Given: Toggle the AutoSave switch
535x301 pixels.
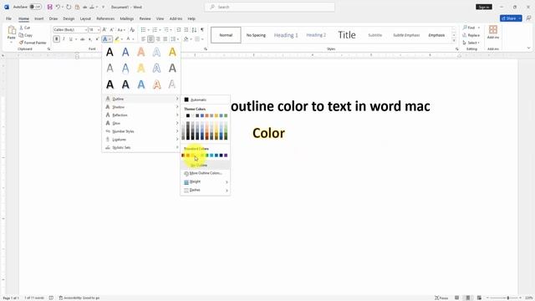Looking at the screenshot, I should click(x=35, y=7).
